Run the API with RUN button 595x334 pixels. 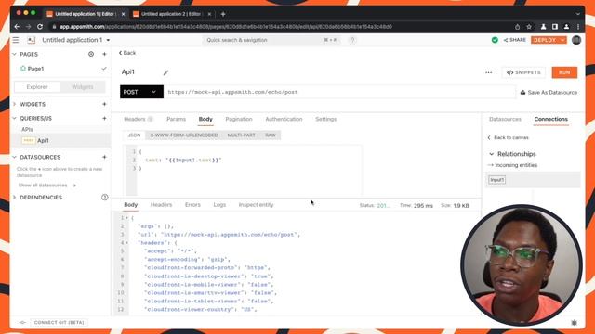[564, 72]
